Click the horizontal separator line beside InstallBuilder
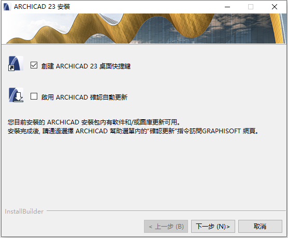Screen dimensions: 288x238 click(x=166, y=211)
